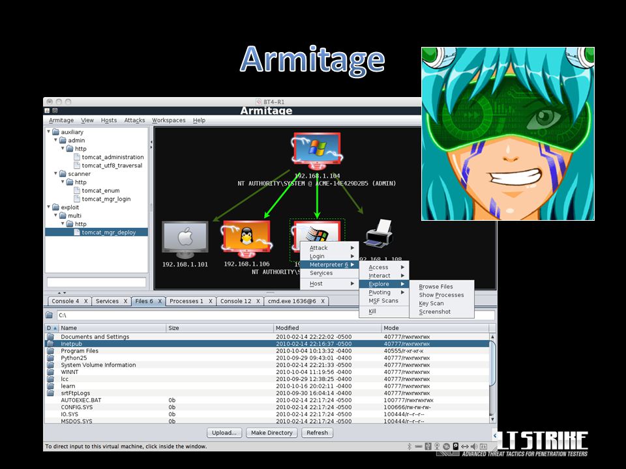Click the folder-up icon beside path field

tap(50, 315)
